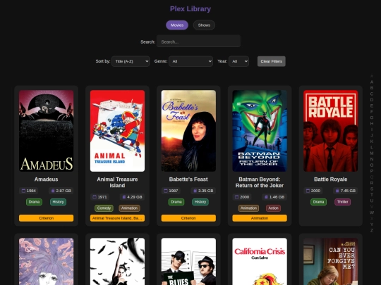This screenshot has width=381, height=285.
Task: Click the Battle Royale title text
Action: [x=331, y=179]
